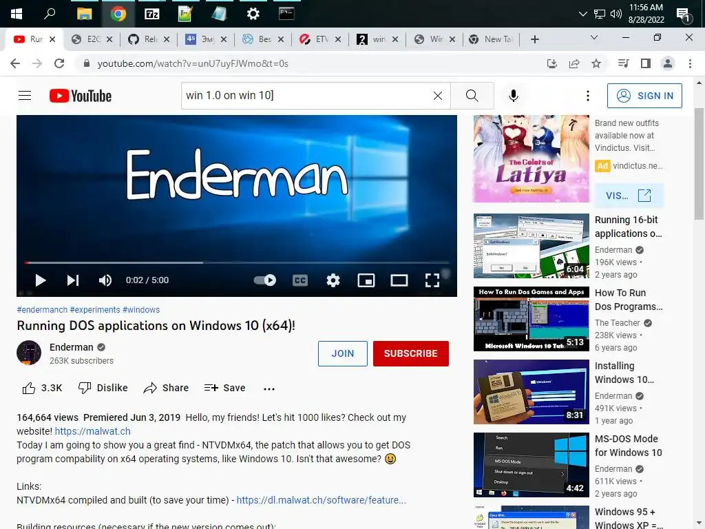Share the video
The width and height of the screenshot is (705, 529).
[166, 388]
